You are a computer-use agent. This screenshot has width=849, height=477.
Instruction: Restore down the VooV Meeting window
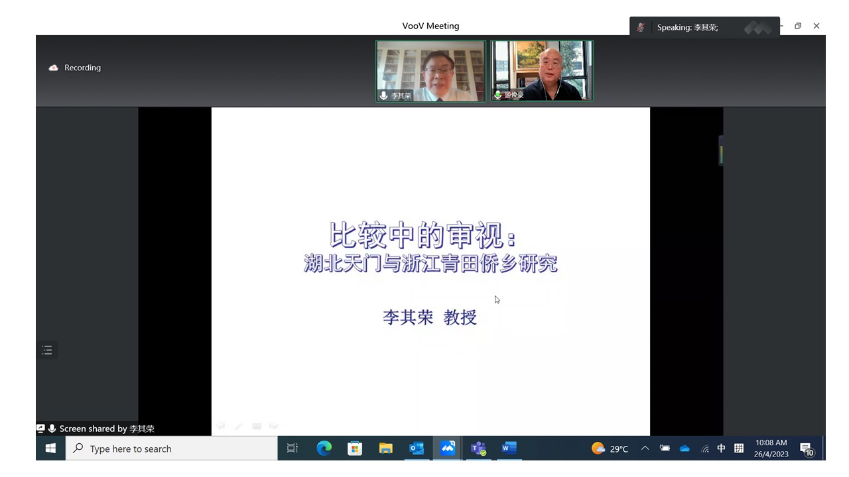click(x=798, y=26)
